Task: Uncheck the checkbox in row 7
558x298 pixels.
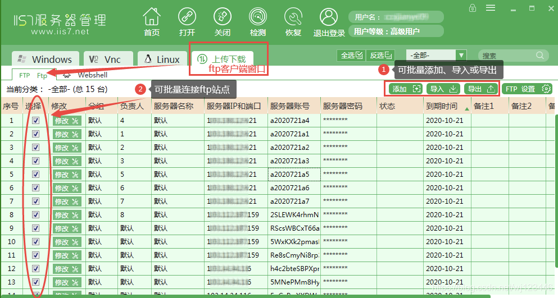Action: click(x=35, y=201)
